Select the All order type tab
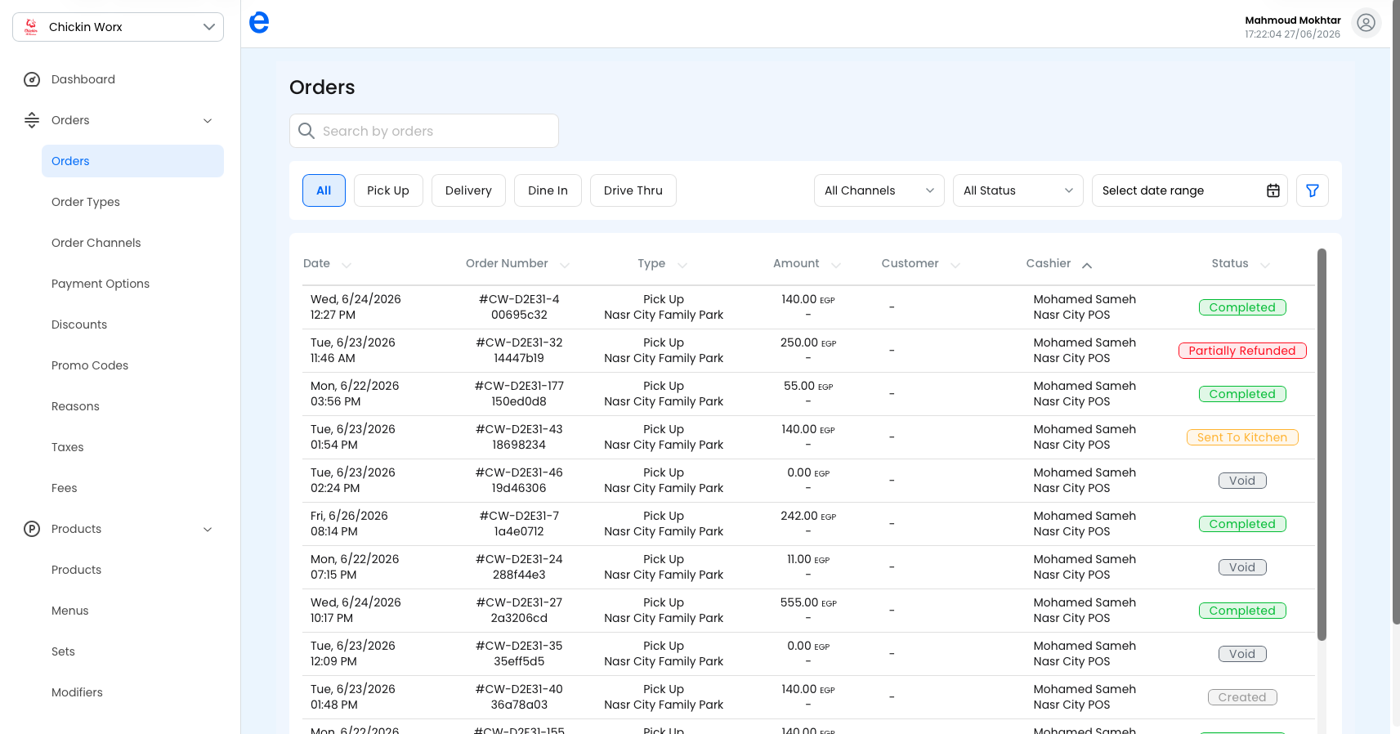1400x734 pixels. (324, 190)
